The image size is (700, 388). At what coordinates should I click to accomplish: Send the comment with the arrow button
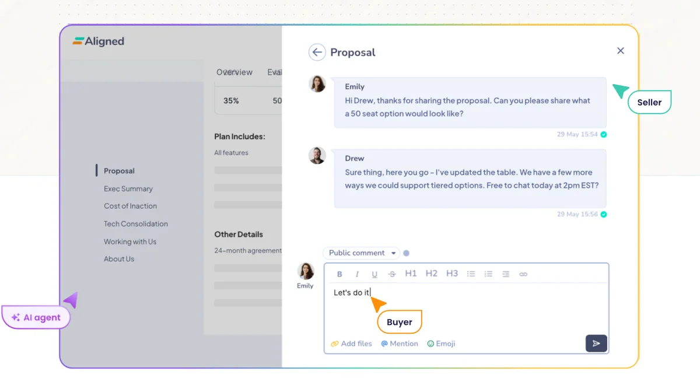click(x=596, y=344)
